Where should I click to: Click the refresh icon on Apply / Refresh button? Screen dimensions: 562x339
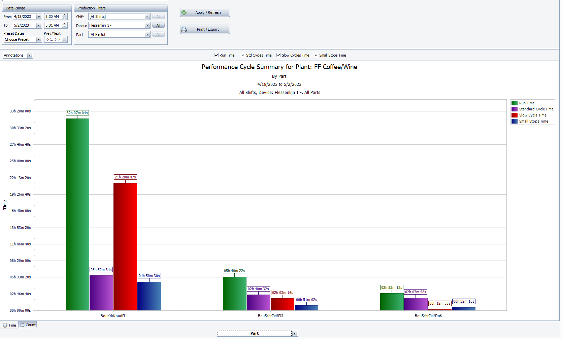coord(184,12)
